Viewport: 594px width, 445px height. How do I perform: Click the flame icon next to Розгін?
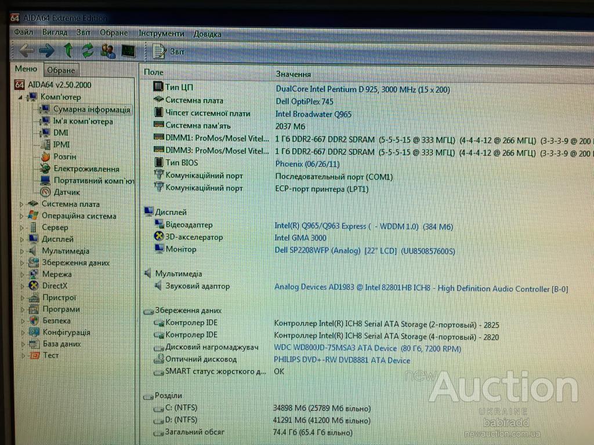[x=45, y=156]
